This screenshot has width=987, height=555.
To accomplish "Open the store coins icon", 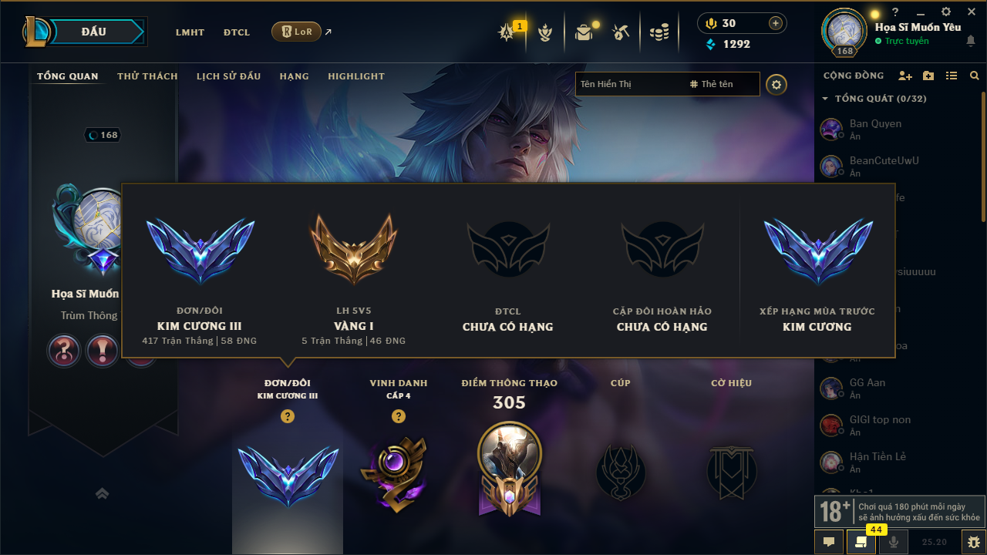I will 659,32.
